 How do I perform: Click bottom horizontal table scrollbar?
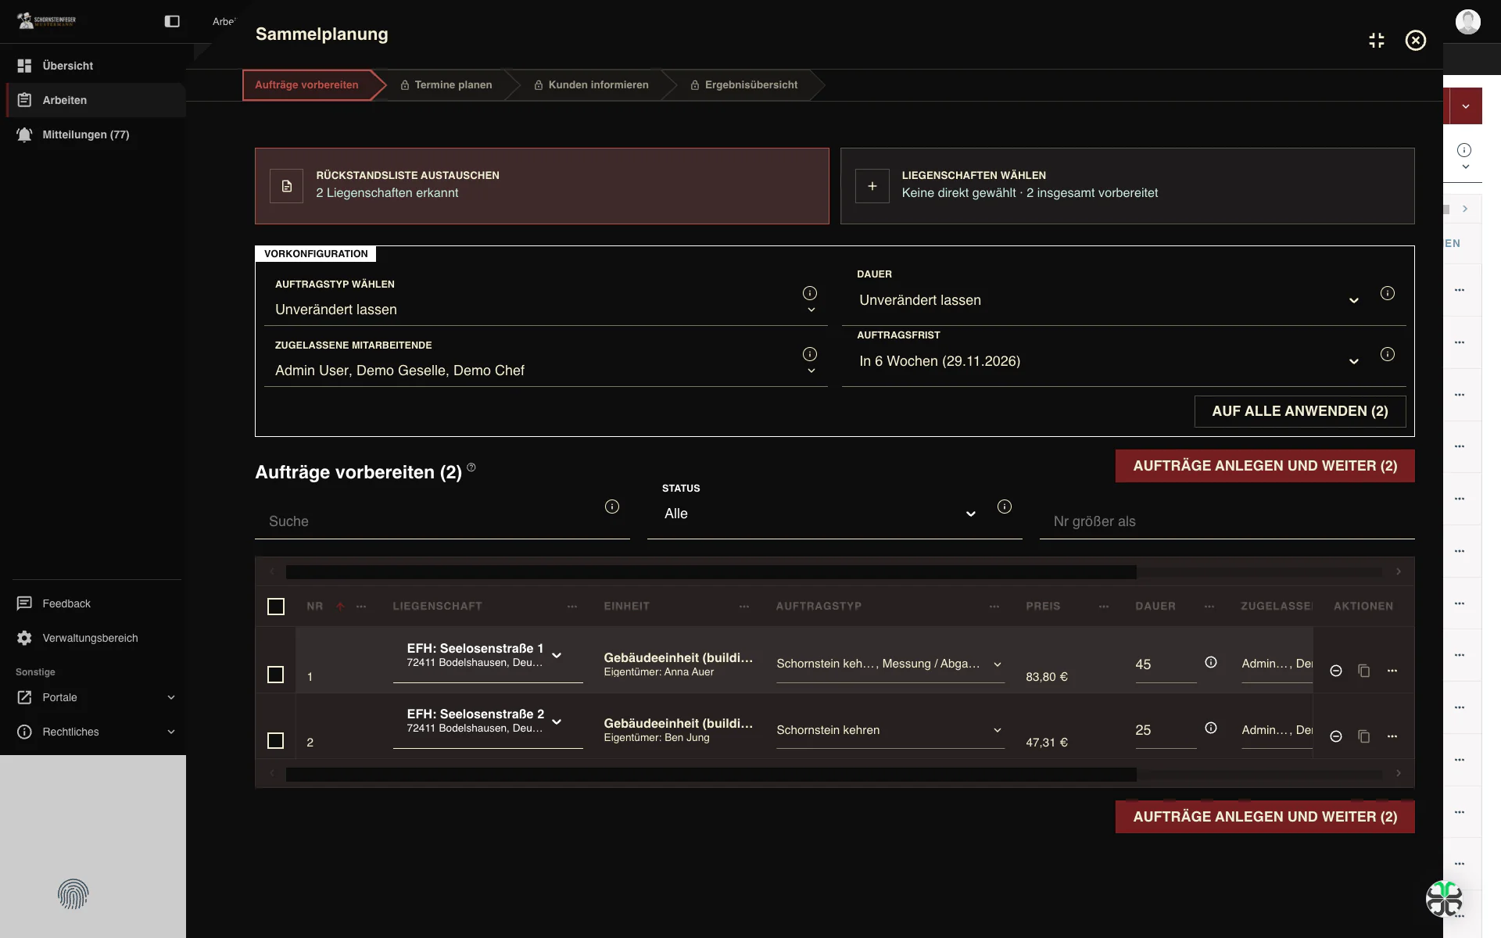click(x=711, y=774)
